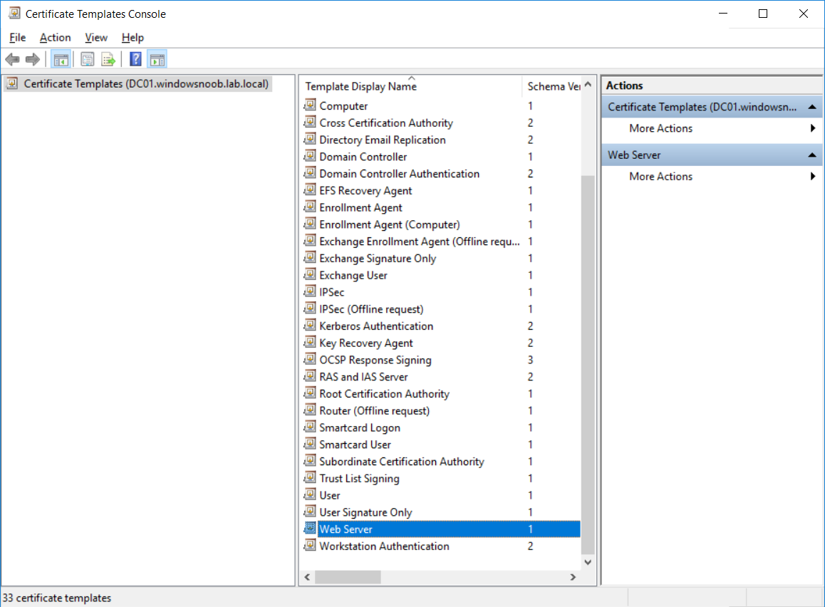Image resolution: width=825 pixels, height=607 pixels.
Task: Click the Kerberos Authentication template icon
Action: [310, 326]
